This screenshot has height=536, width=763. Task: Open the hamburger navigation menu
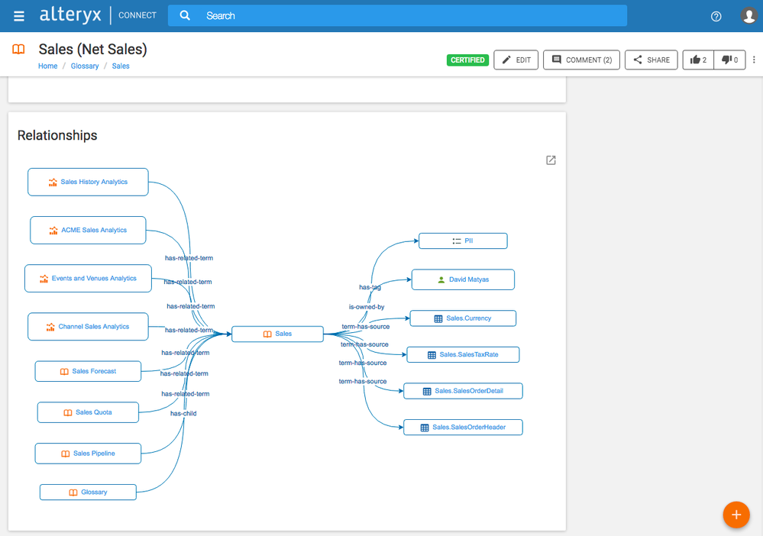(19, 16)
